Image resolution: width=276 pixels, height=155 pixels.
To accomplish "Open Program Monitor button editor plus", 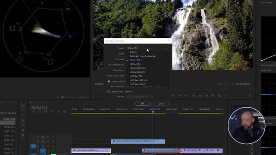I will pos(250,96).
